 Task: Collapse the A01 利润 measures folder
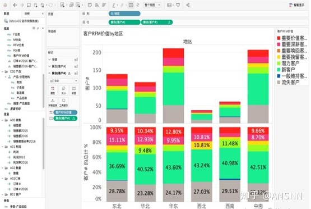click(x=3, y=147)
